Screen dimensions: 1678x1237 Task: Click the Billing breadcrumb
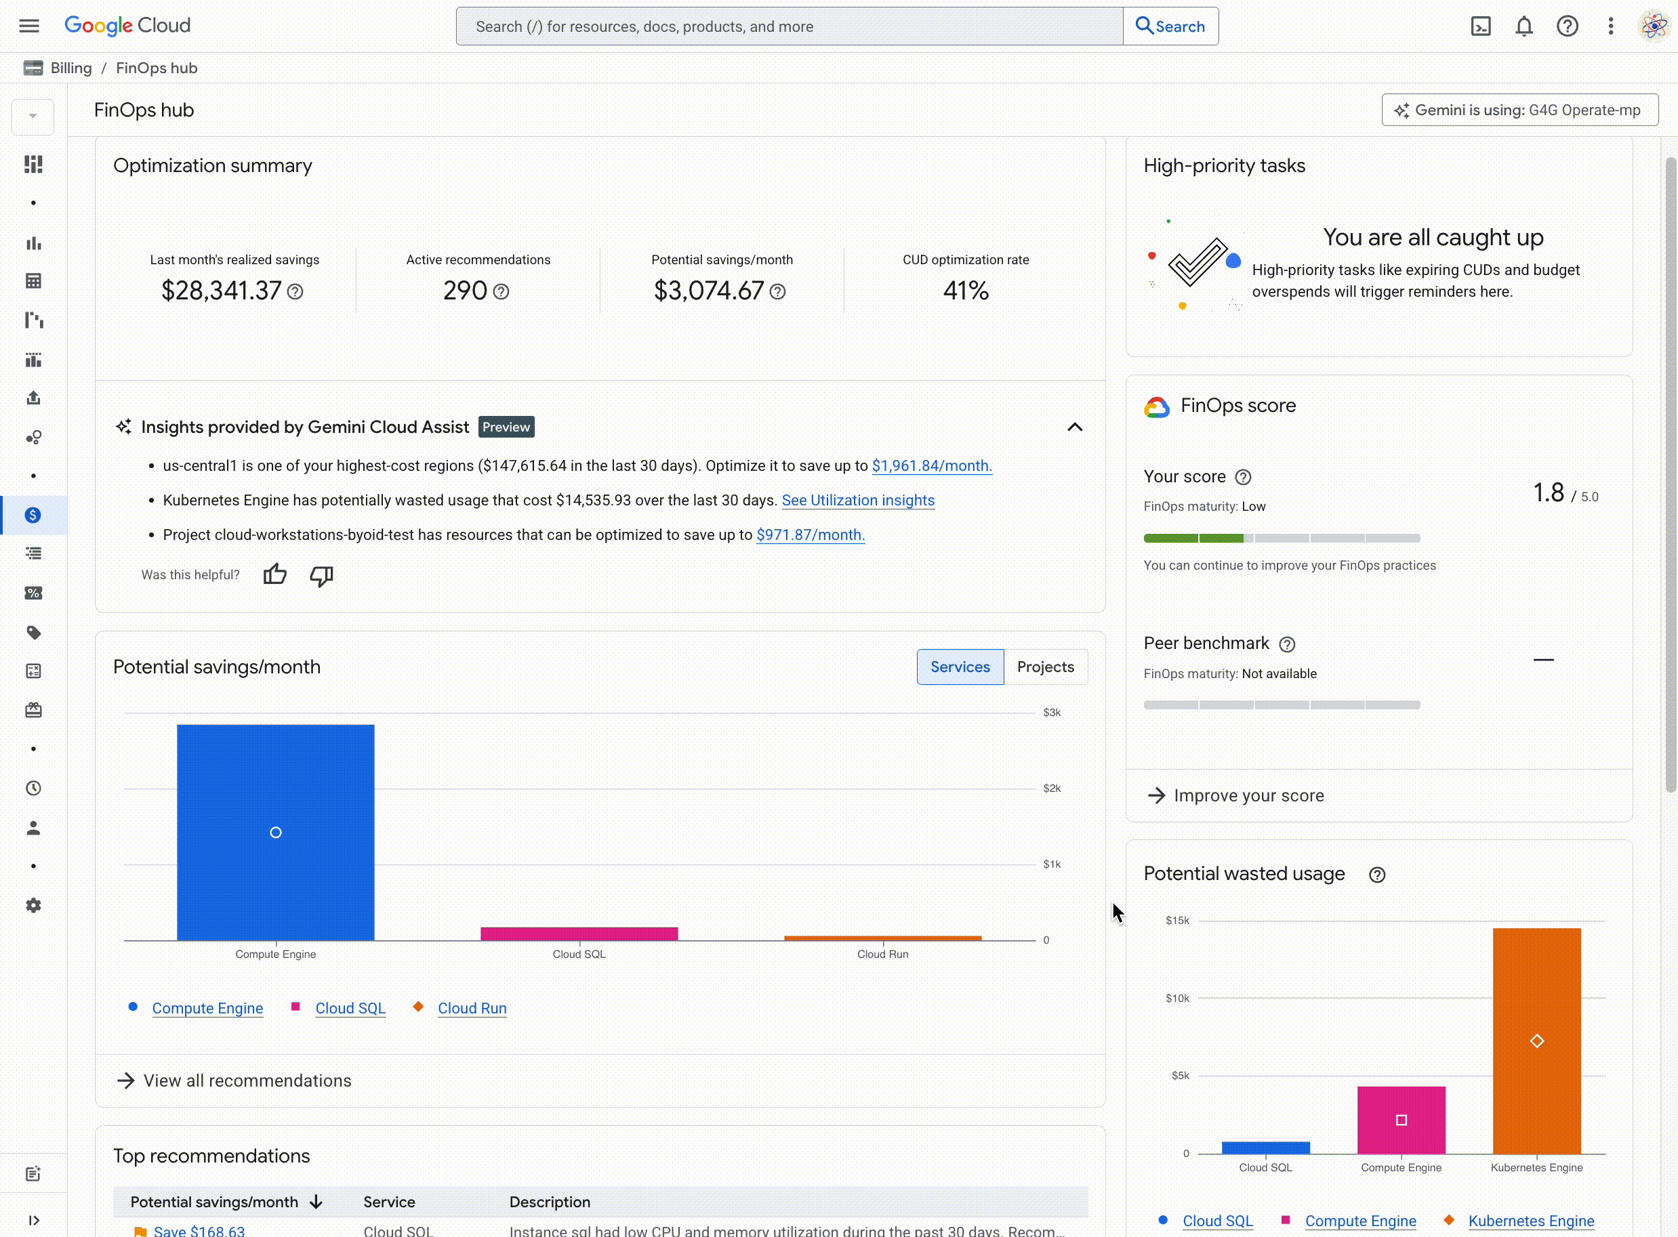(x=71, y=68)
